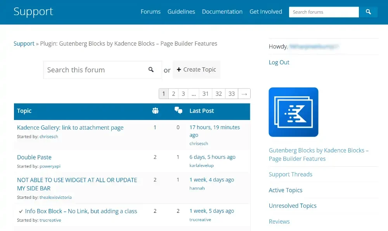The image size is (388, 231).
Task: Click the voices (people) icon in the topic header
Action: click(x=155, y=111)
